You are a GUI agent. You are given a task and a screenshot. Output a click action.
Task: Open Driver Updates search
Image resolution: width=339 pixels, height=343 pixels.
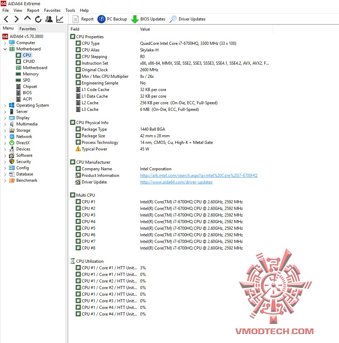point(187,19)
